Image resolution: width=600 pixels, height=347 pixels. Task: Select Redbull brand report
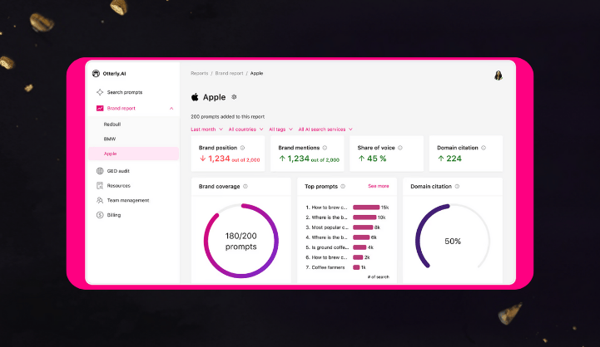click(x=112, y=124)
